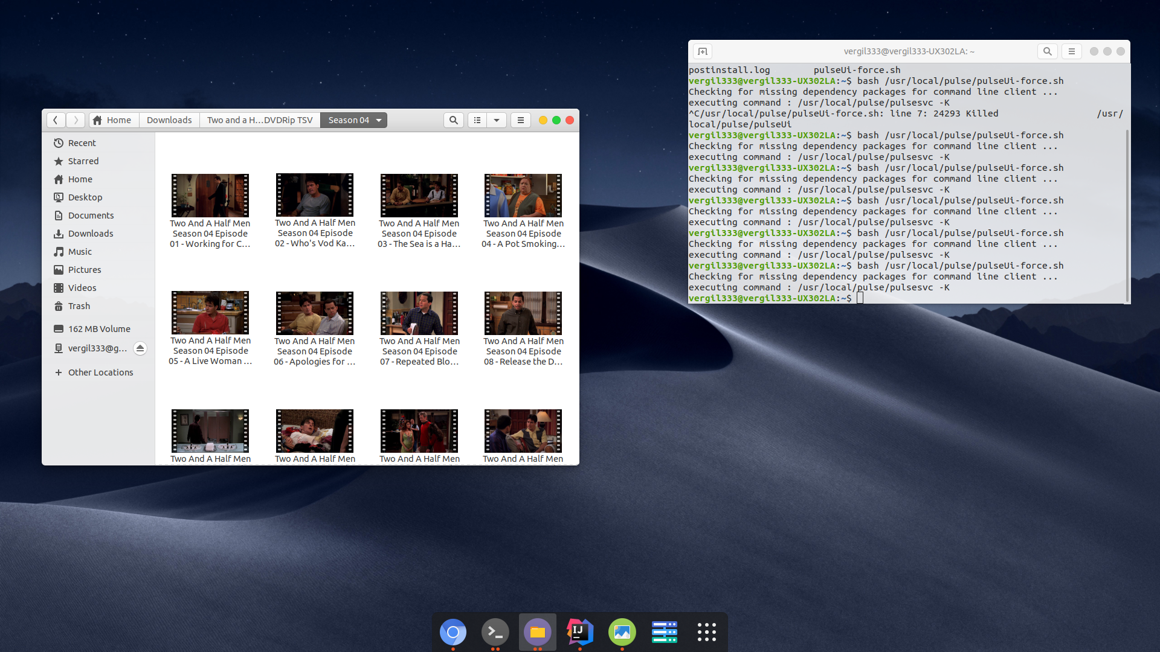Screen dimensions: 1160x652
Task: Open 162 MB Volume in sidebar
Action: (98, 329)
